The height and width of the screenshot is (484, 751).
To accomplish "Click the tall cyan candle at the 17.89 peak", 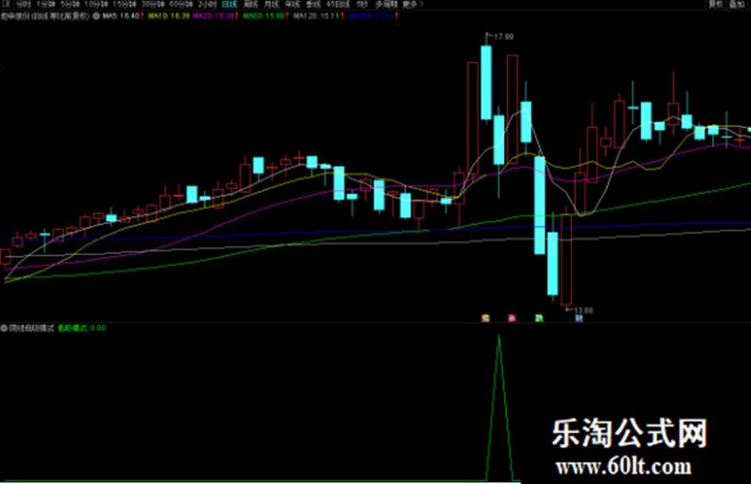I will (x=486, y=83).
